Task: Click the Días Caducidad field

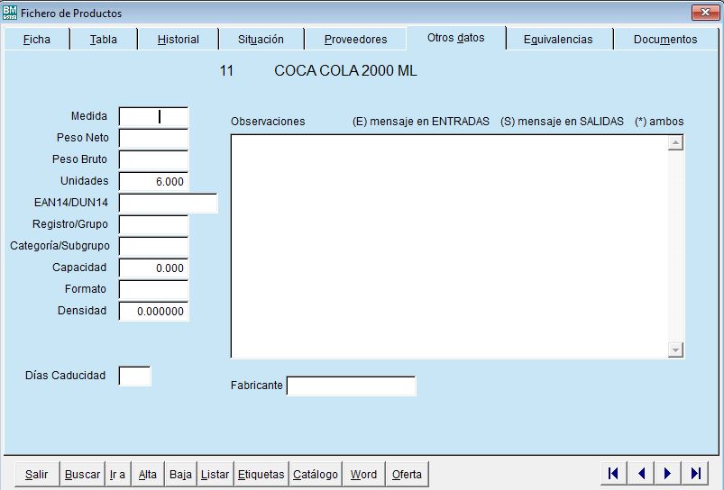Action: (x=134, y=376)
